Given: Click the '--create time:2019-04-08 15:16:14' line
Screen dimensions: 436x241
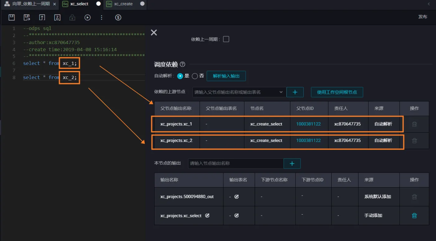Looking at the screenshot, I should click(70, 49).
